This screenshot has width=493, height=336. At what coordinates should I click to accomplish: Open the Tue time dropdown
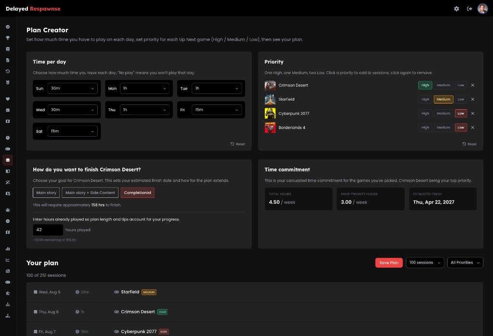coord(217,88)
